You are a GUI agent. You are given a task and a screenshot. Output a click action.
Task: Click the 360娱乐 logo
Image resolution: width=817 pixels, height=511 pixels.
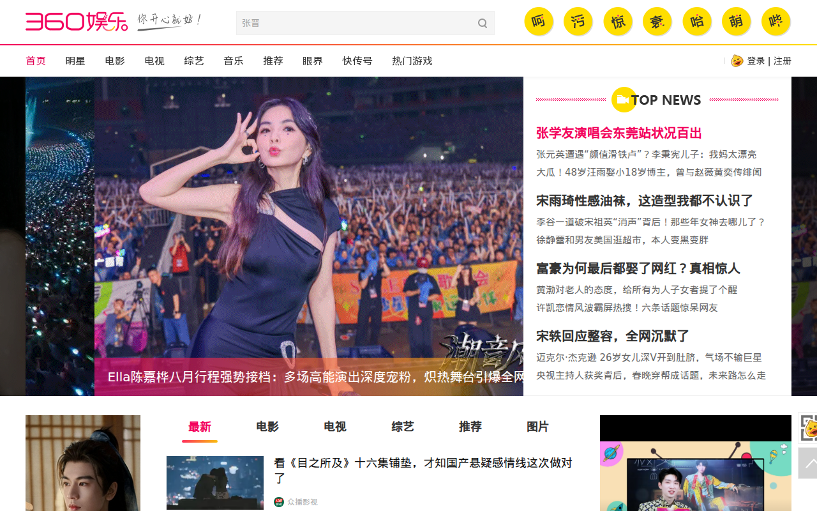click(x=76, y=21)
